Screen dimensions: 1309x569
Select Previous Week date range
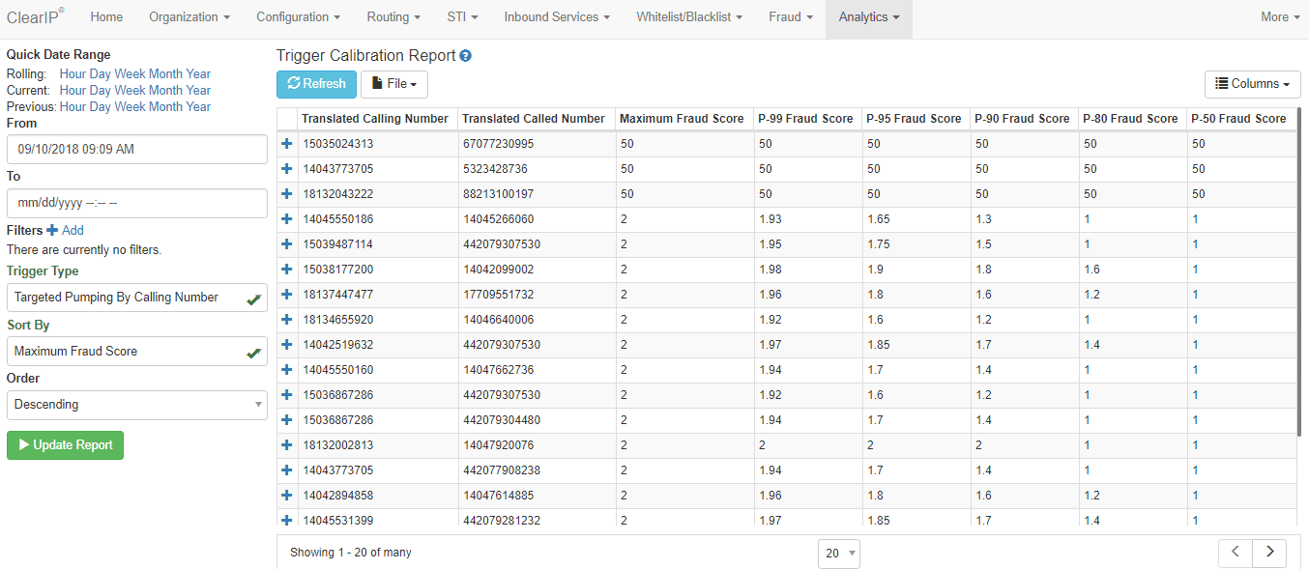click(131, 107)
